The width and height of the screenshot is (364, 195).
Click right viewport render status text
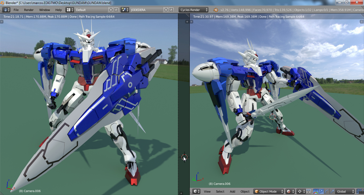click(x=249, y=17)
